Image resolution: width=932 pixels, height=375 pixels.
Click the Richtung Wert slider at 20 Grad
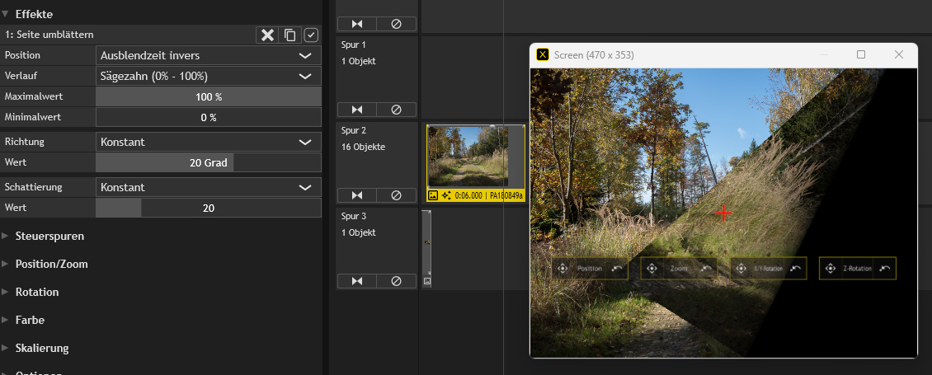209,162
